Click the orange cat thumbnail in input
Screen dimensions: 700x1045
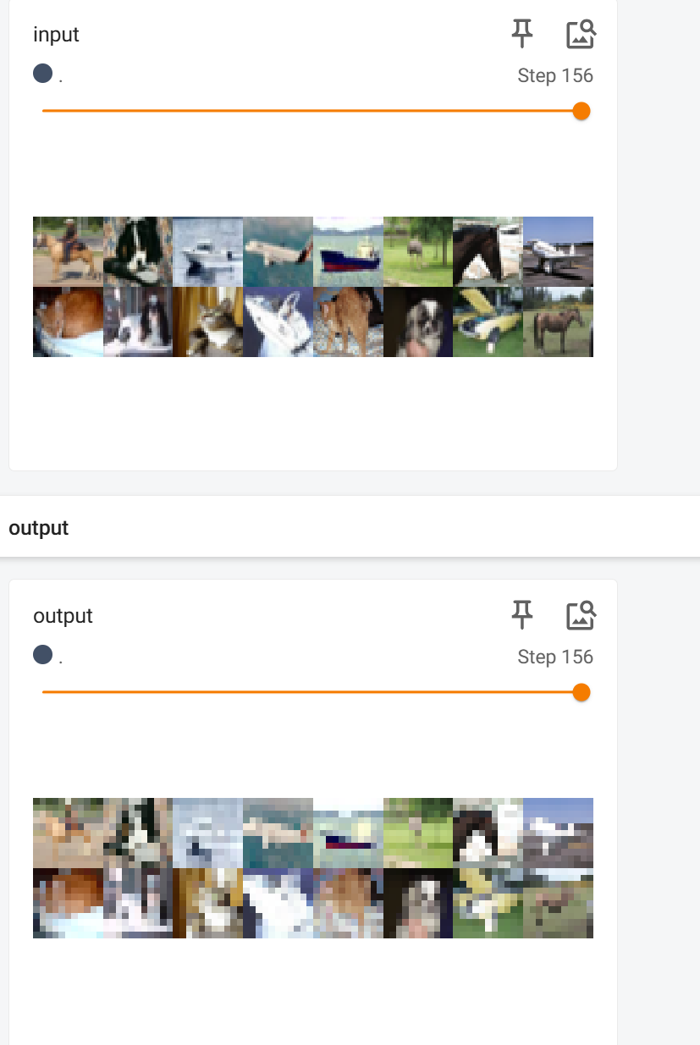pos(68,322)
